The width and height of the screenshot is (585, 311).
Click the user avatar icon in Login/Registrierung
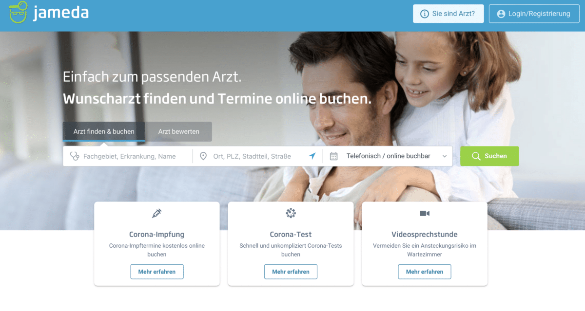click(501, 14)
